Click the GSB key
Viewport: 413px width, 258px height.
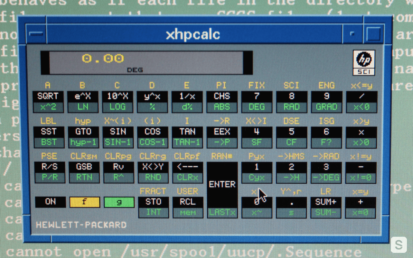tap(84, 172)
